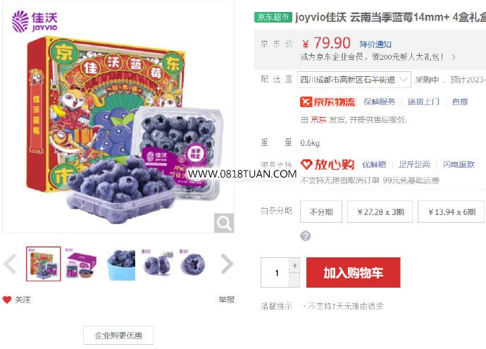
Task: Click the 放心购 heart badge
Action: 328,164
